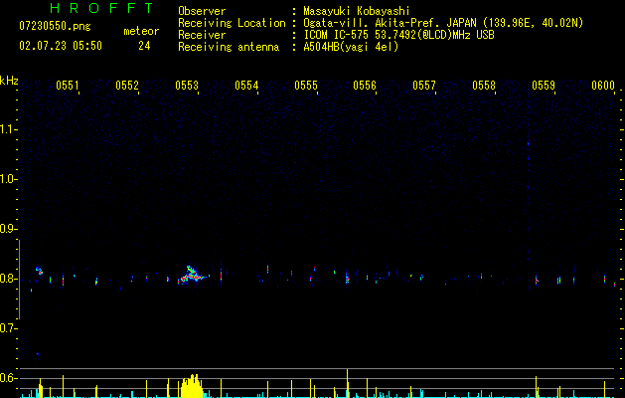Click the Receiver label

[202, 35]
